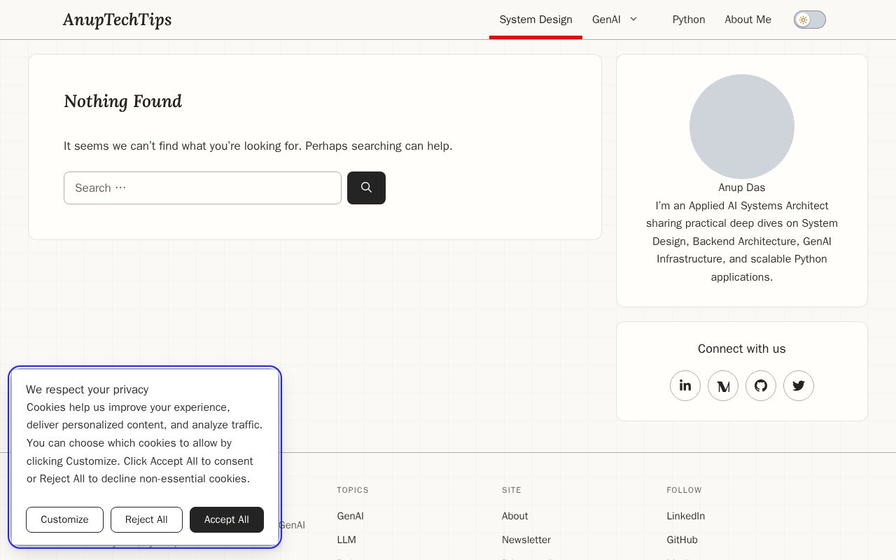The width and height of the screenshot is (896, 560).
Task: Click the SITE footer column heading
Action: click(x=512, y=490)
